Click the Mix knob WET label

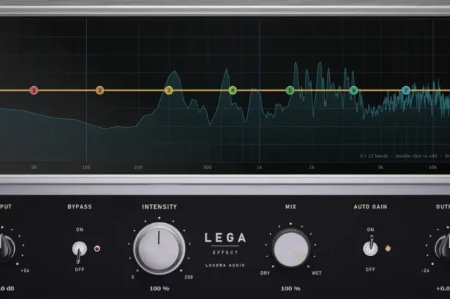coord(316,273)
